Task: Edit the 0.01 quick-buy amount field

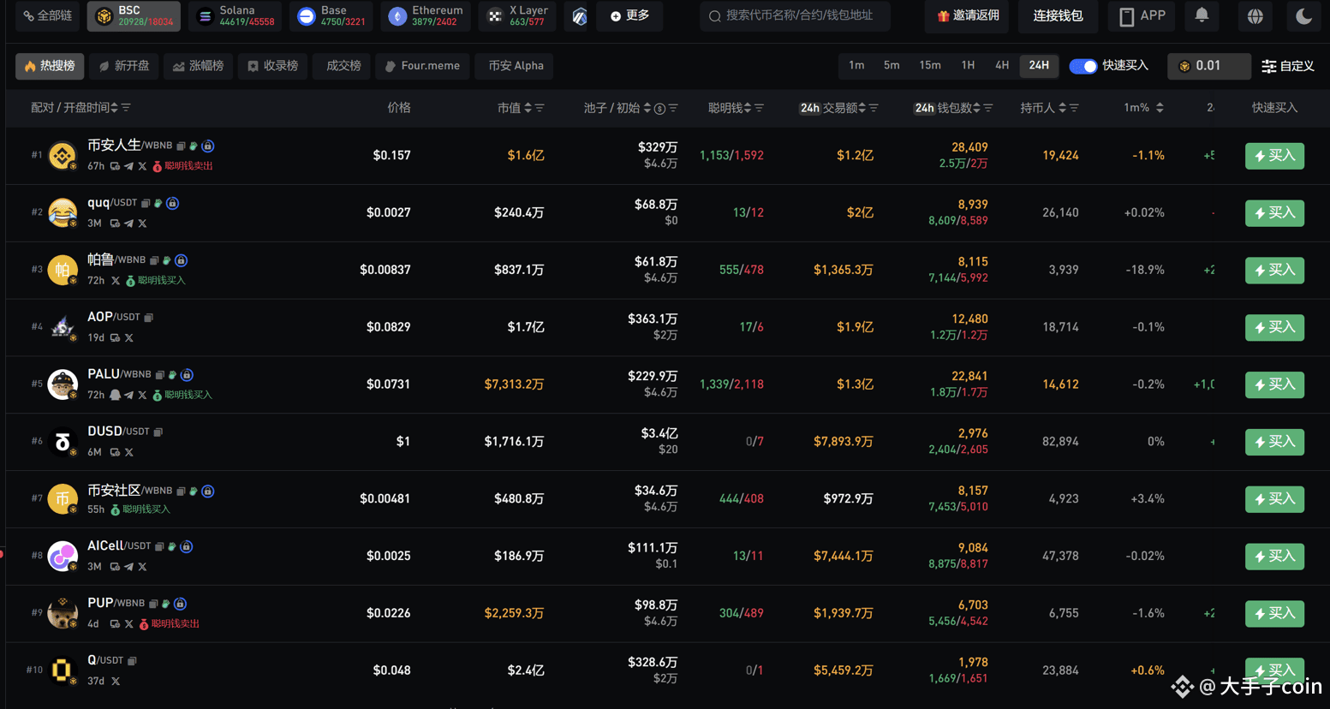Action: (1209, 66)
